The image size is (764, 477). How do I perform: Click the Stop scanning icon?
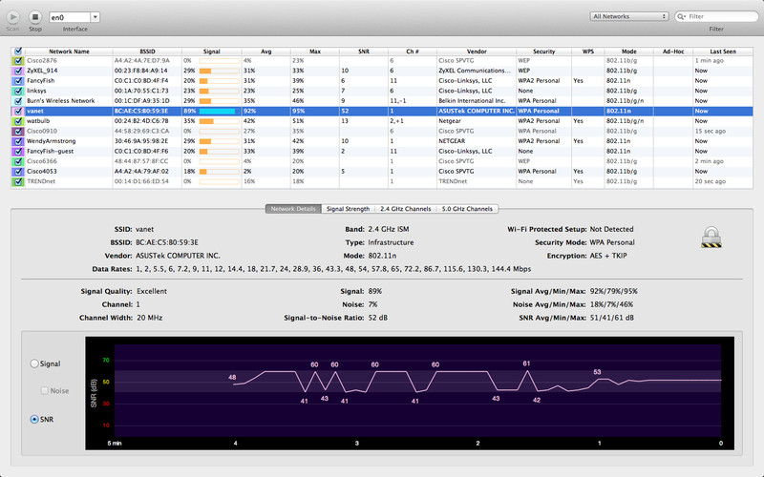point(35,17)
